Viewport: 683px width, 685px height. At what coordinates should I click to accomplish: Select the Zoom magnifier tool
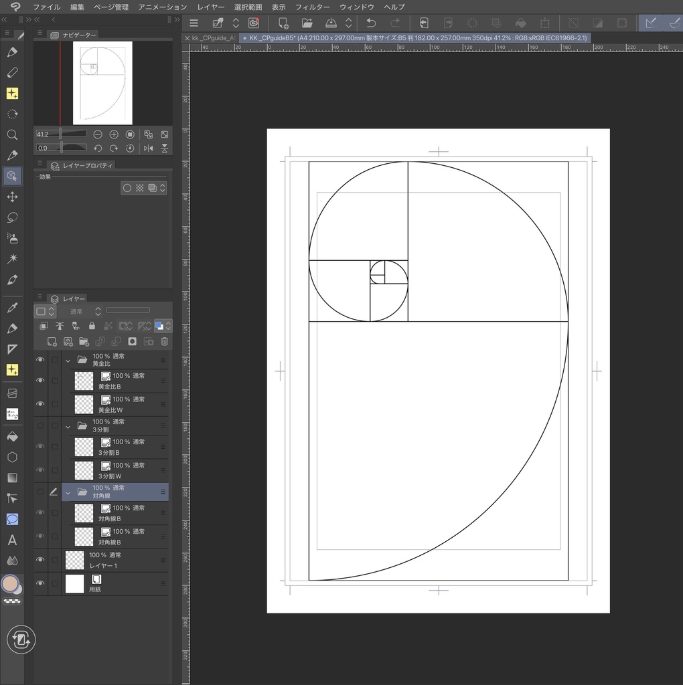pyautogui.click(x=12, y=134)
